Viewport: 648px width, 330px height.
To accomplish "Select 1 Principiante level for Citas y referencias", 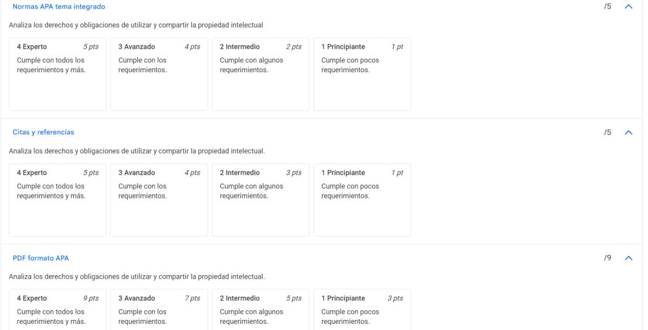I will coord(361,200).
